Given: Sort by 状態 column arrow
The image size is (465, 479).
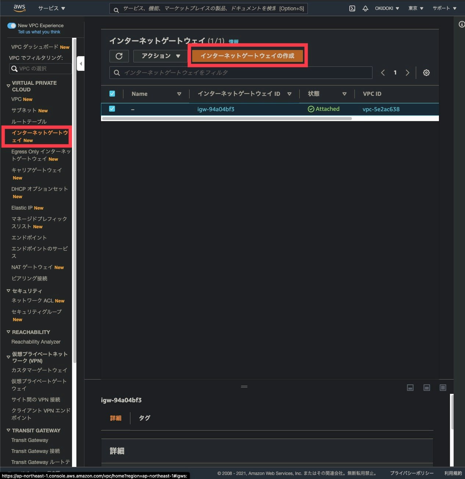Looking at the screenshot, I should coord(345,94).
